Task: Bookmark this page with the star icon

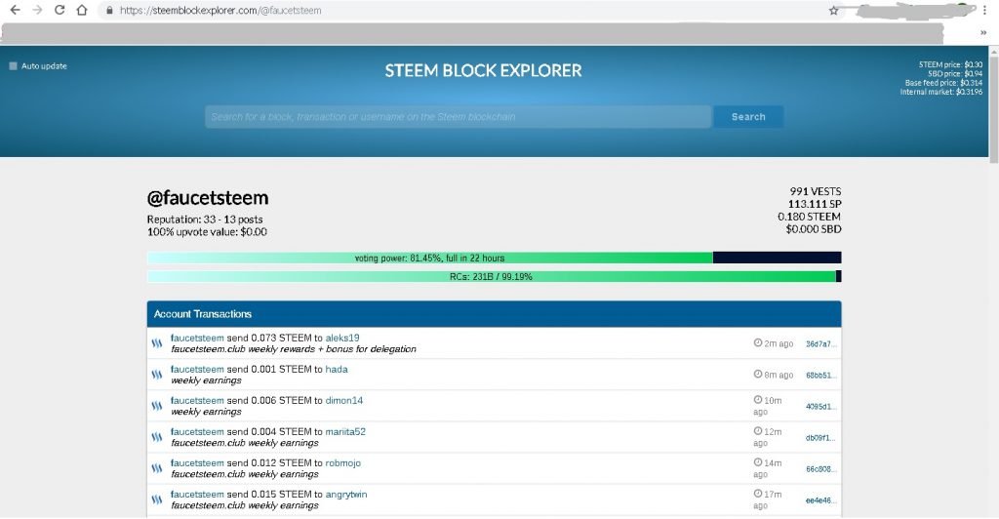Action: click(x=833, y=10)
